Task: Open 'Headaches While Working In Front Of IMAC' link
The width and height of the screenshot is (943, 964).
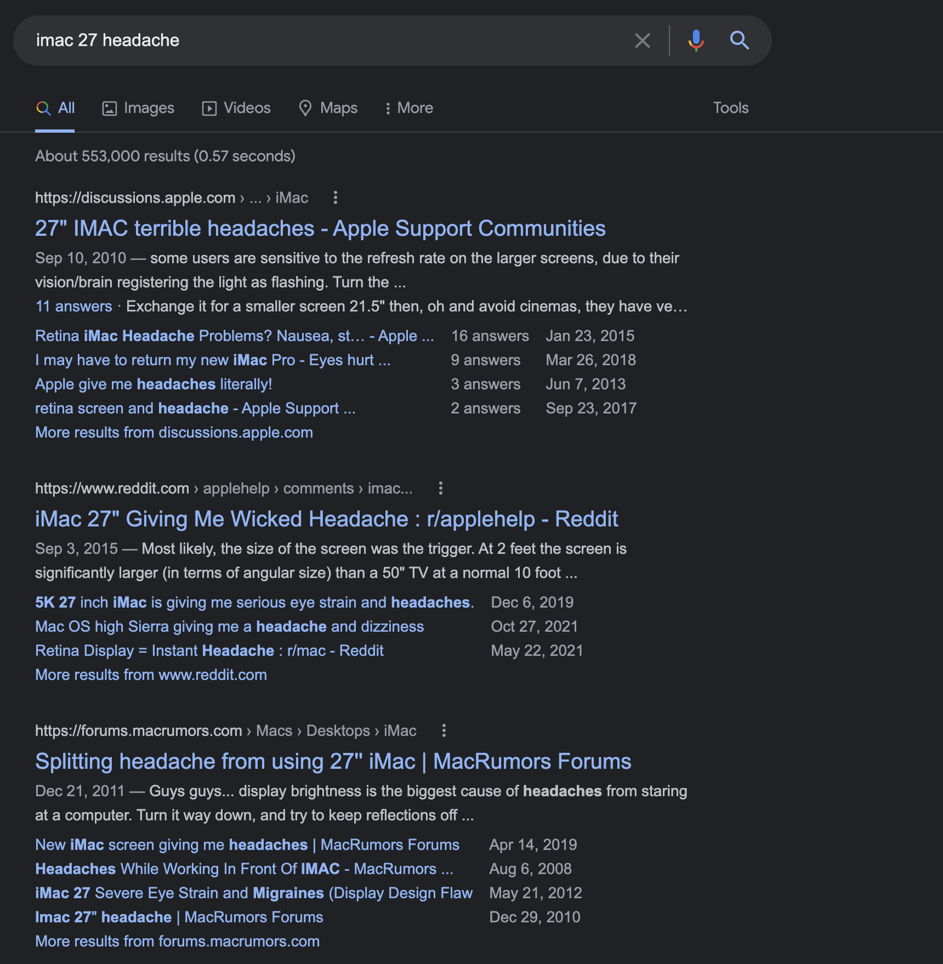Action: [244, 869]
